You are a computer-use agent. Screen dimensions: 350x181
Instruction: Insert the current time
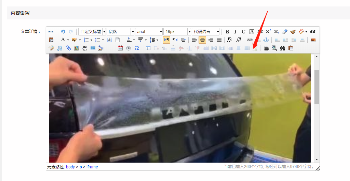pos(129,48)
